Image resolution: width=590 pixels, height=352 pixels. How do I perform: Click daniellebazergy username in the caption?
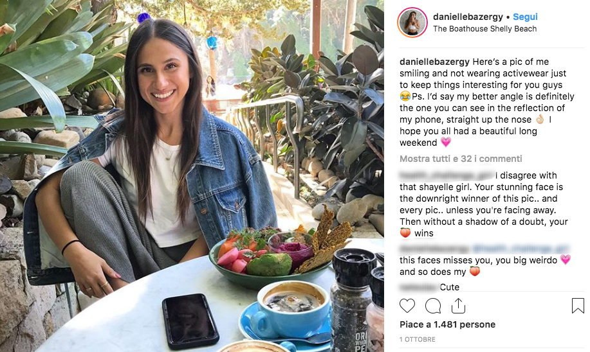[434, 62]
